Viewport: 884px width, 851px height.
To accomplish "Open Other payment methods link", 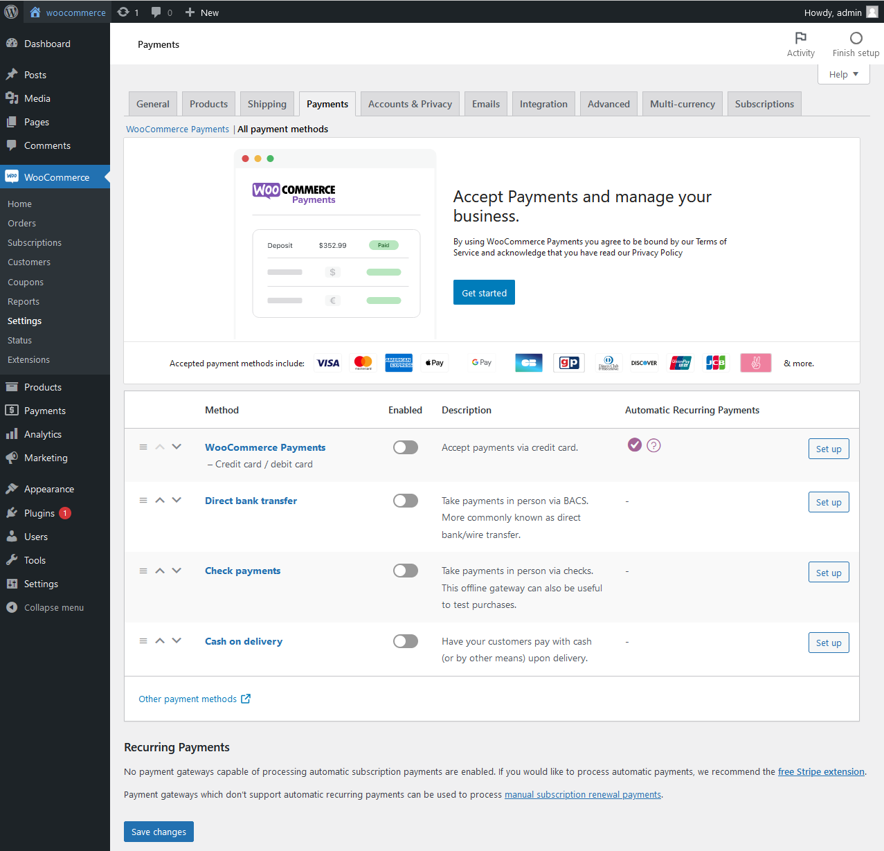I will [195, 699].
